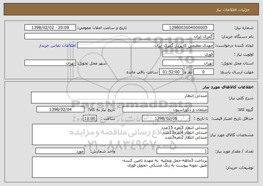Click the label نام دستگاه خریدار
263x186 pixels.
[x=237, y=37]
